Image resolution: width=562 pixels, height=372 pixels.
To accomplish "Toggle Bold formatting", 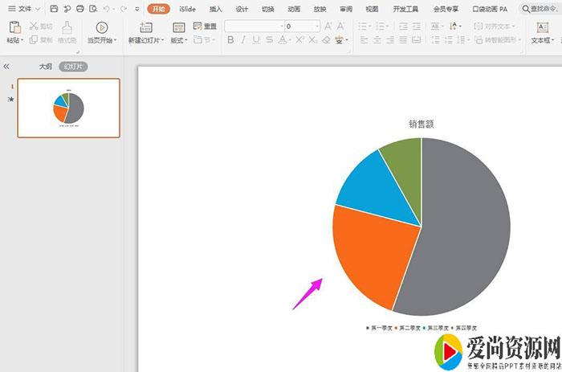I will pos(230,39).
